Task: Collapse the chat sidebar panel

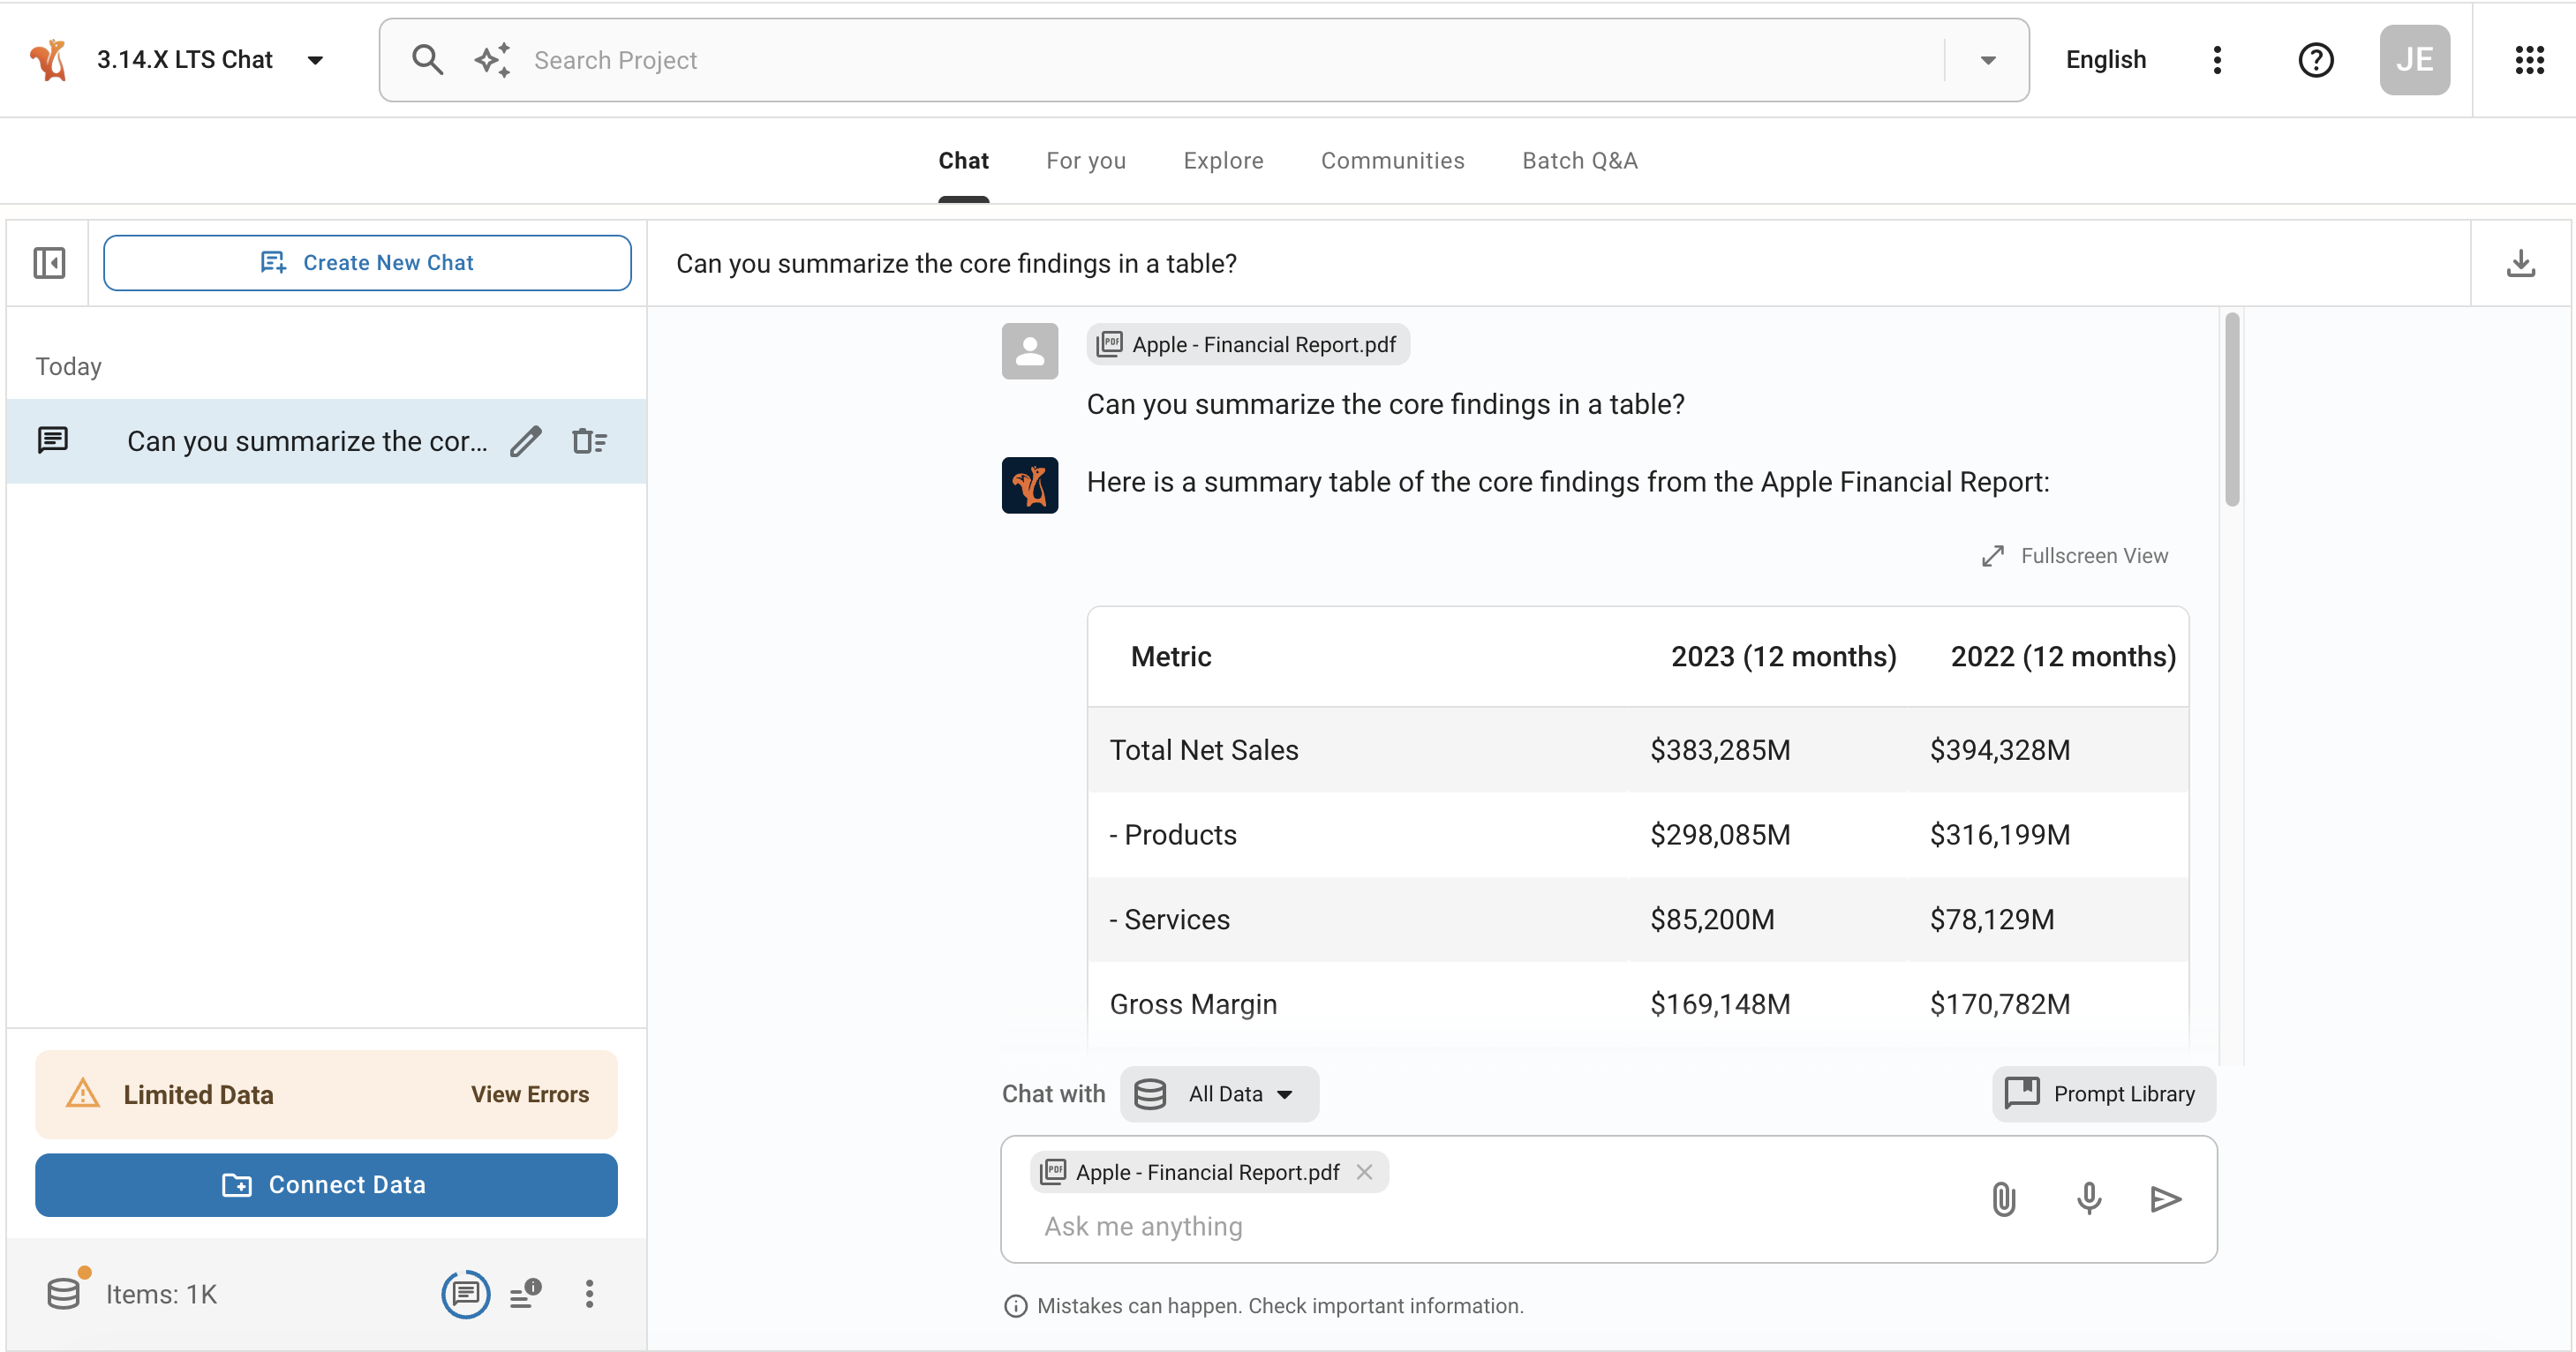Action: click(49, 263)
